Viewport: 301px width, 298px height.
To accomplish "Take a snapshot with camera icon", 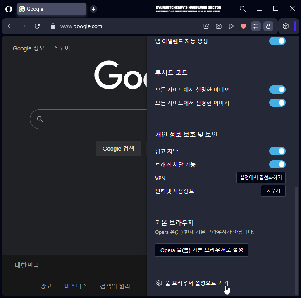I will [219, 26].
